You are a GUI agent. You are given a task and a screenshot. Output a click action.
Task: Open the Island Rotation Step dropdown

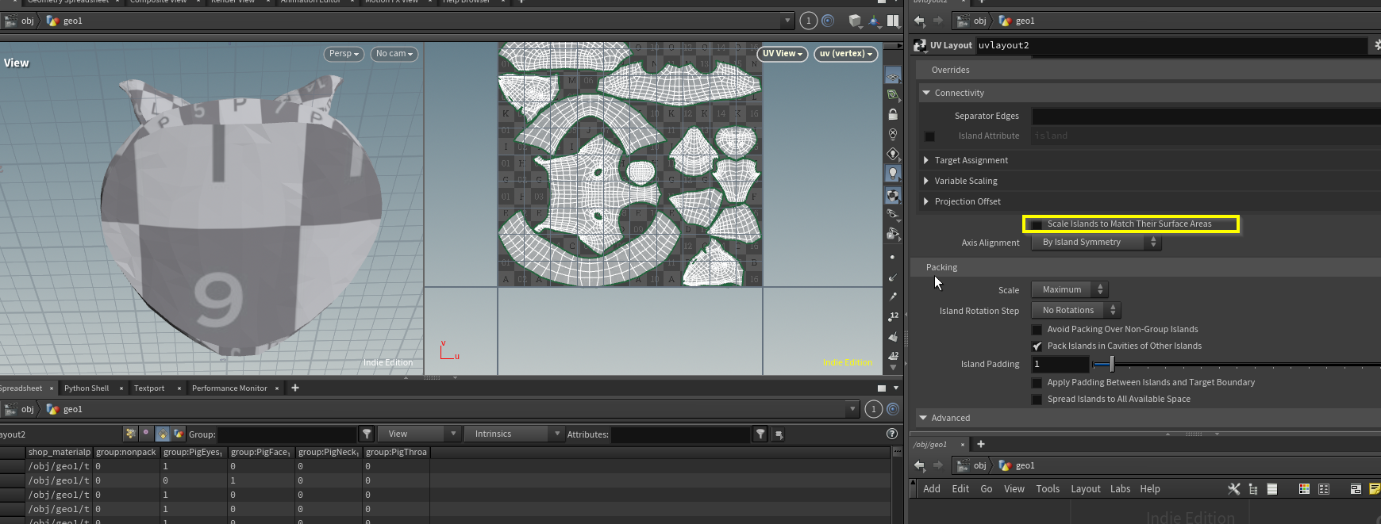[x=1075, y=311]
